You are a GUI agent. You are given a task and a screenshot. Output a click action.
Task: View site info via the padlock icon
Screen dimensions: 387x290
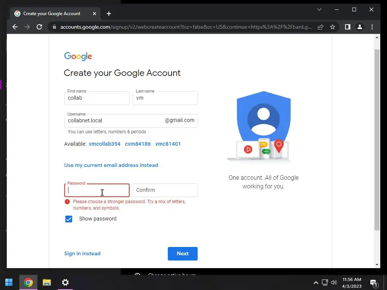(x=54, y=27)
